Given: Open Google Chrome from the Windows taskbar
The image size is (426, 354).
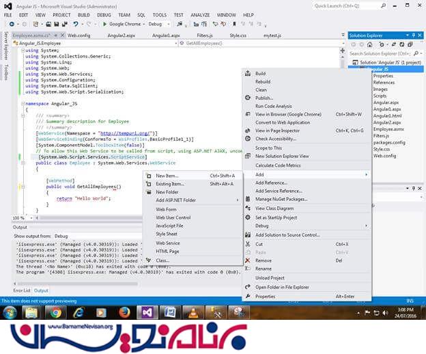Looking at the screenshot, I should (x=54, y=312).
